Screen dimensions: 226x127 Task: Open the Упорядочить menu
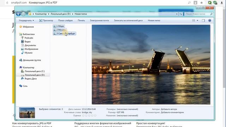(x=26, y=20)
